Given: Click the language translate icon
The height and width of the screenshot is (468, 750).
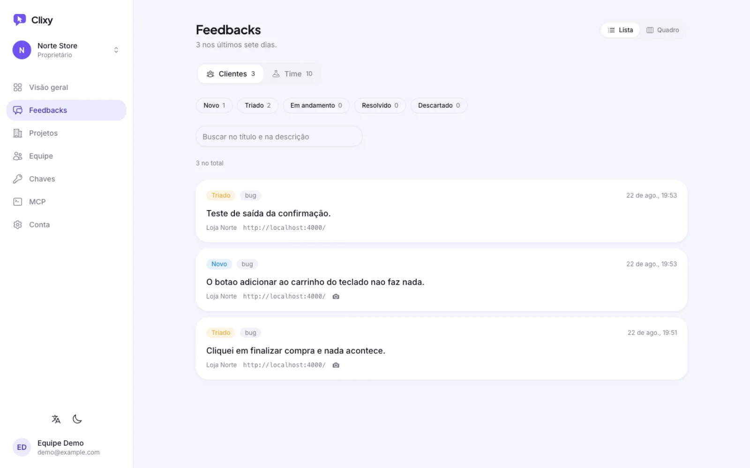Looking at the screenshot, I should tap(56, 419).
